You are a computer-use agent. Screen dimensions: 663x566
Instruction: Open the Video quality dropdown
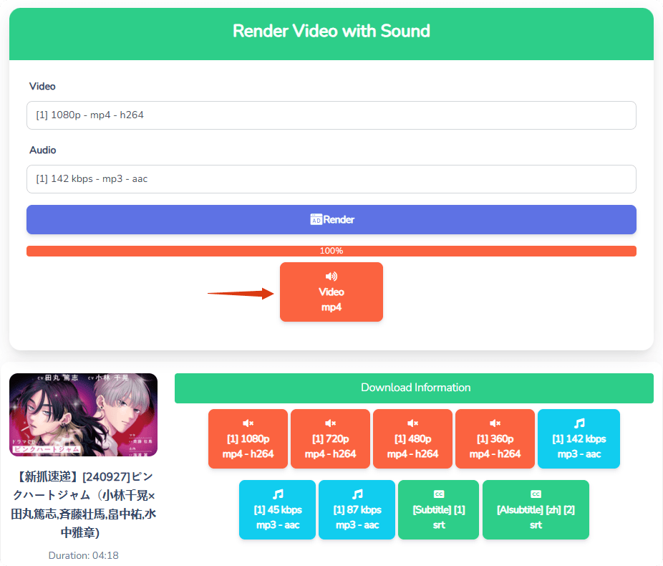pyautogui.click(x=331, y=115)
